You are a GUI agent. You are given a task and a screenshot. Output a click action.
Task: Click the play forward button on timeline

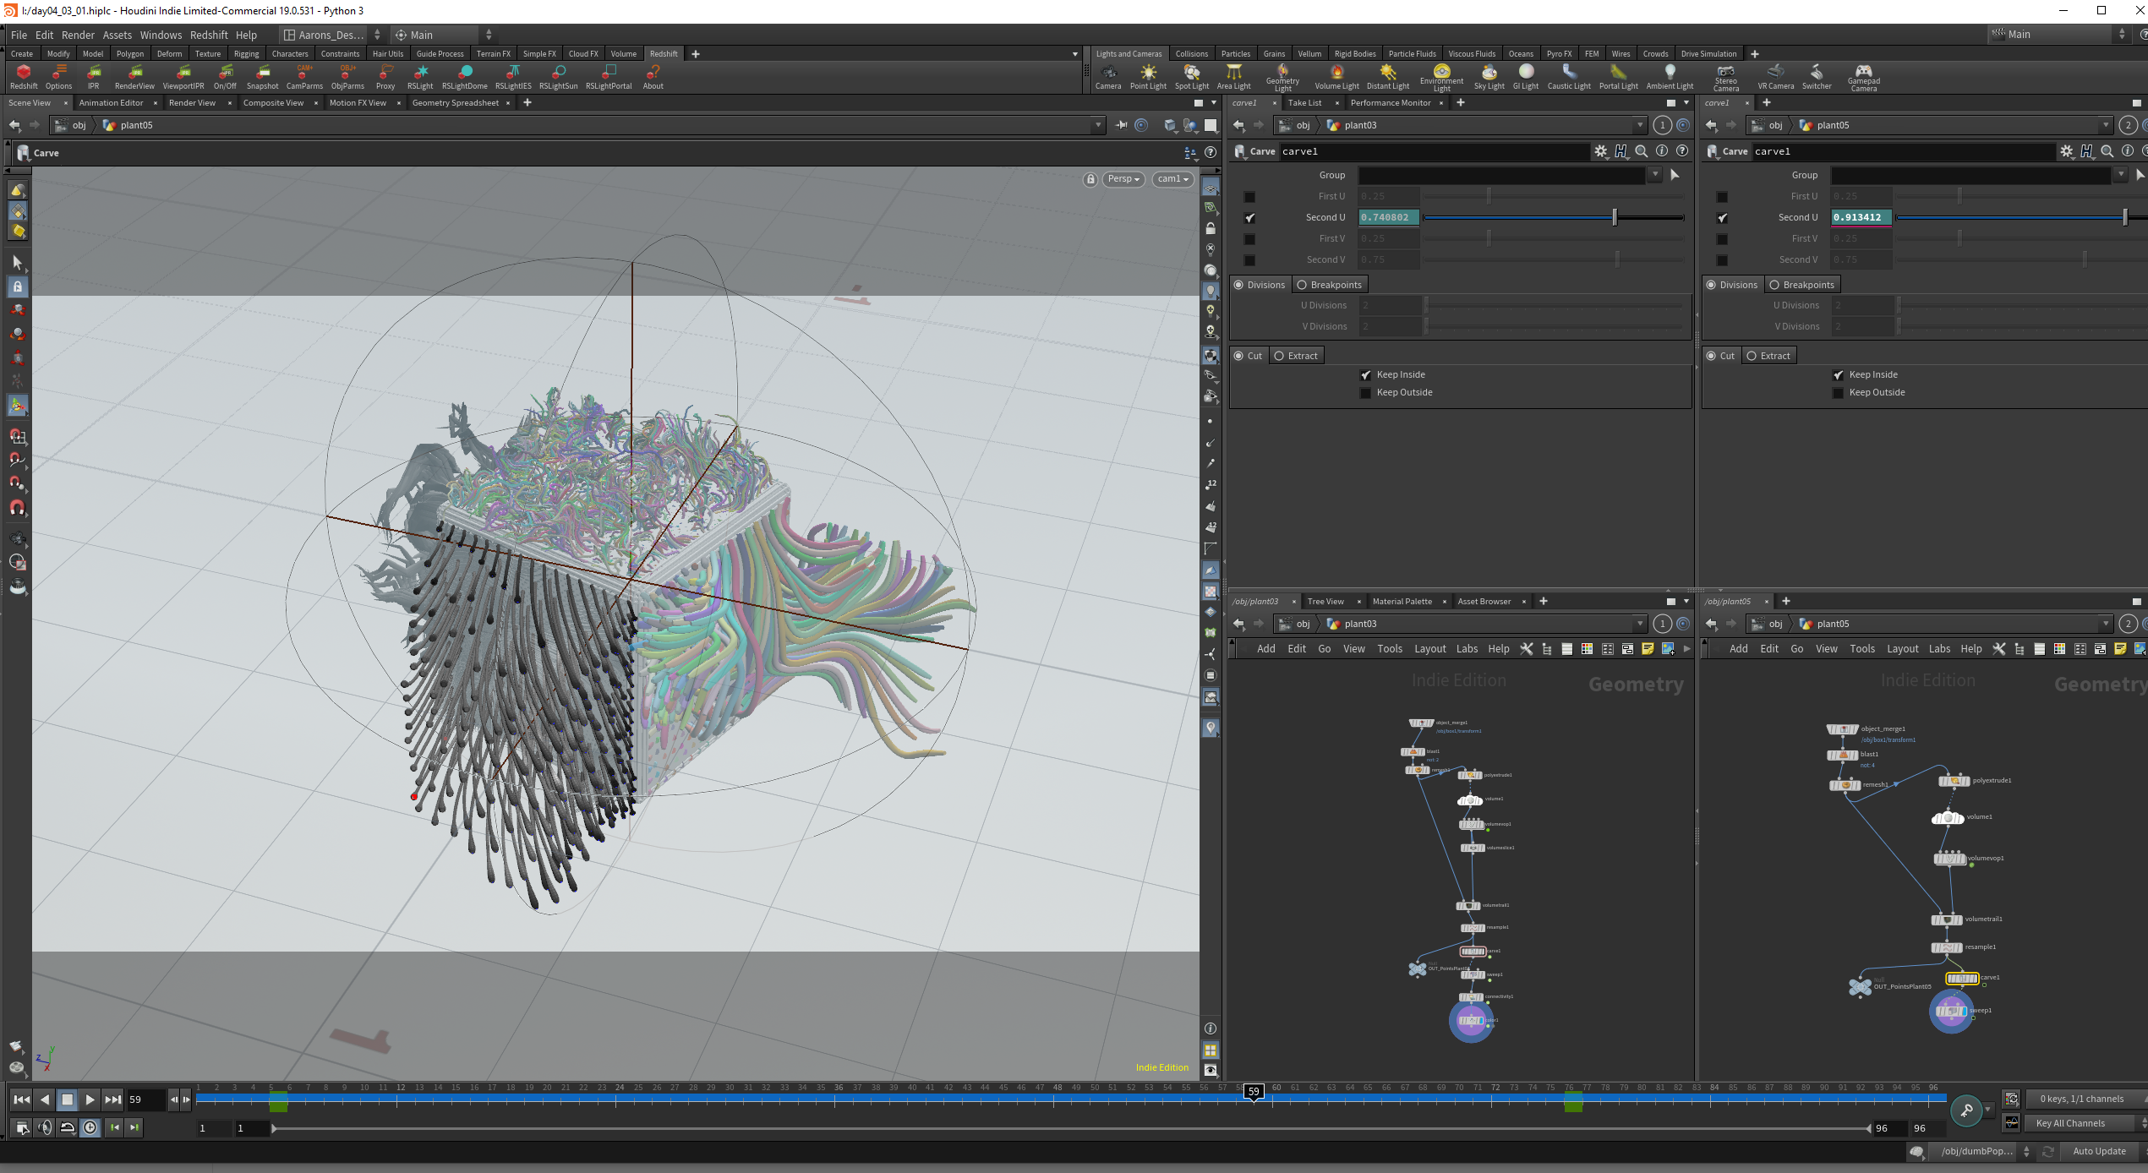[x=90, y=1099]
